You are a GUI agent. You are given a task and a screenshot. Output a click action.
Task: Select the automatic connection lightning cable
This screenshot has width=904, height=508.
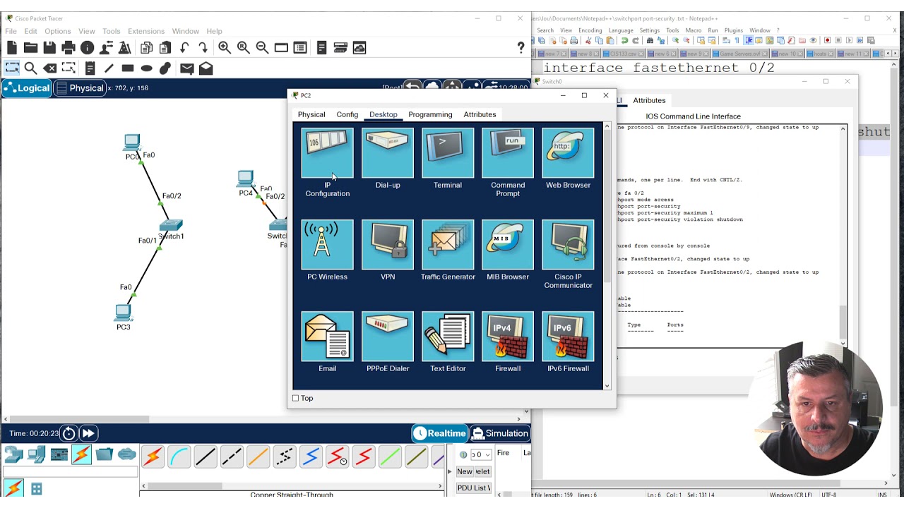point(153,457)
